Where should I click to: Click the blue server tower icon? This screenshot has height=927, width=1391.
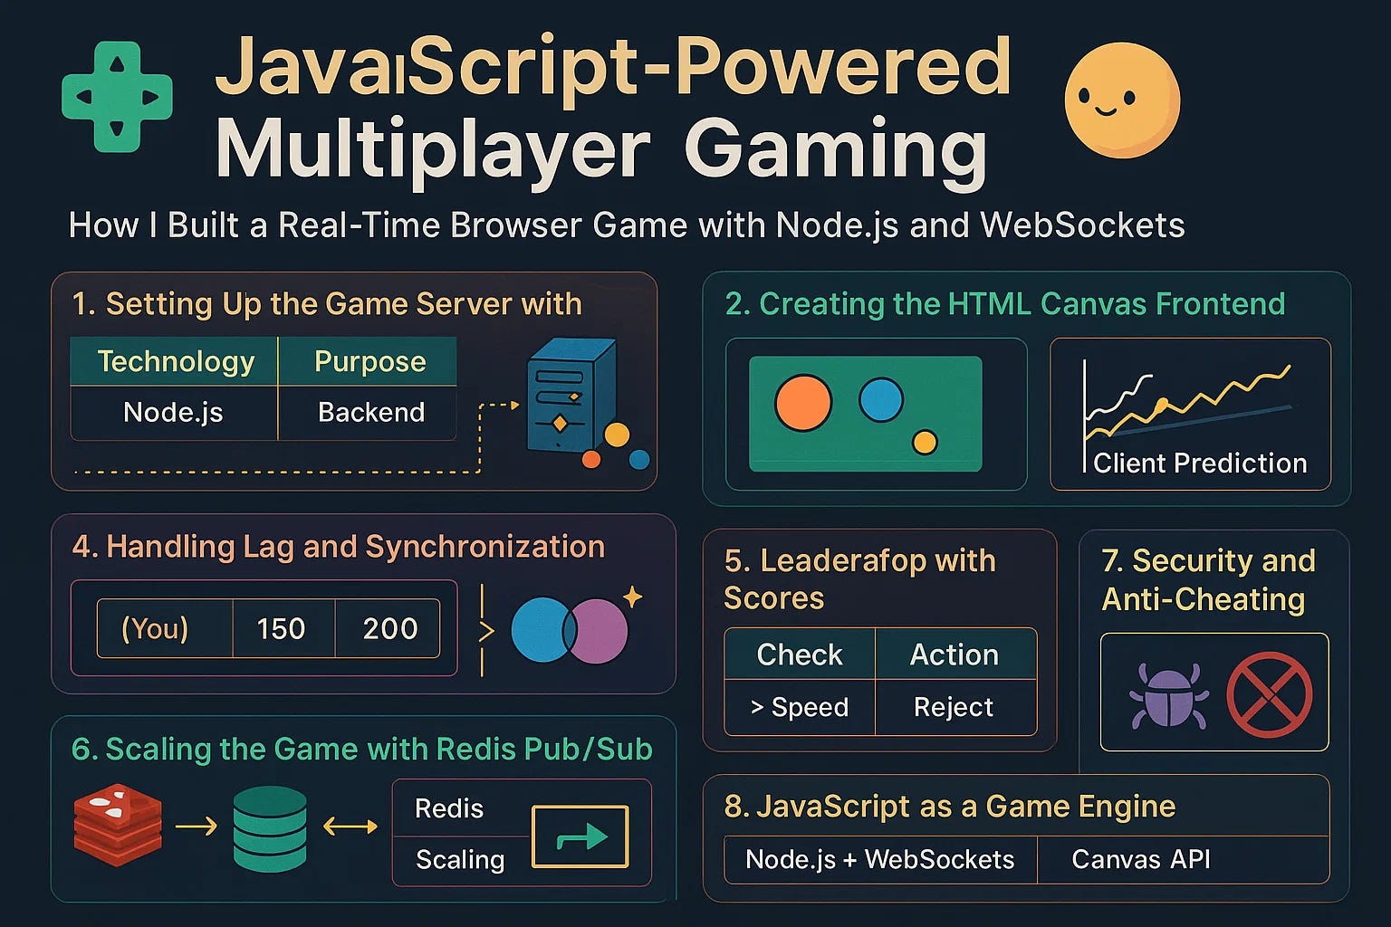571,395
